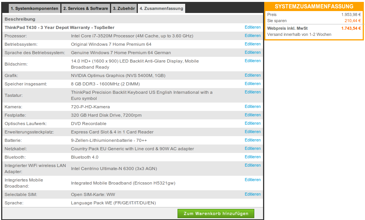Click the SYSTEMZUSAMMENFASSUNG heading
Image resolution: width=365 pixels, height=220 pixels.
pos(314,6)
